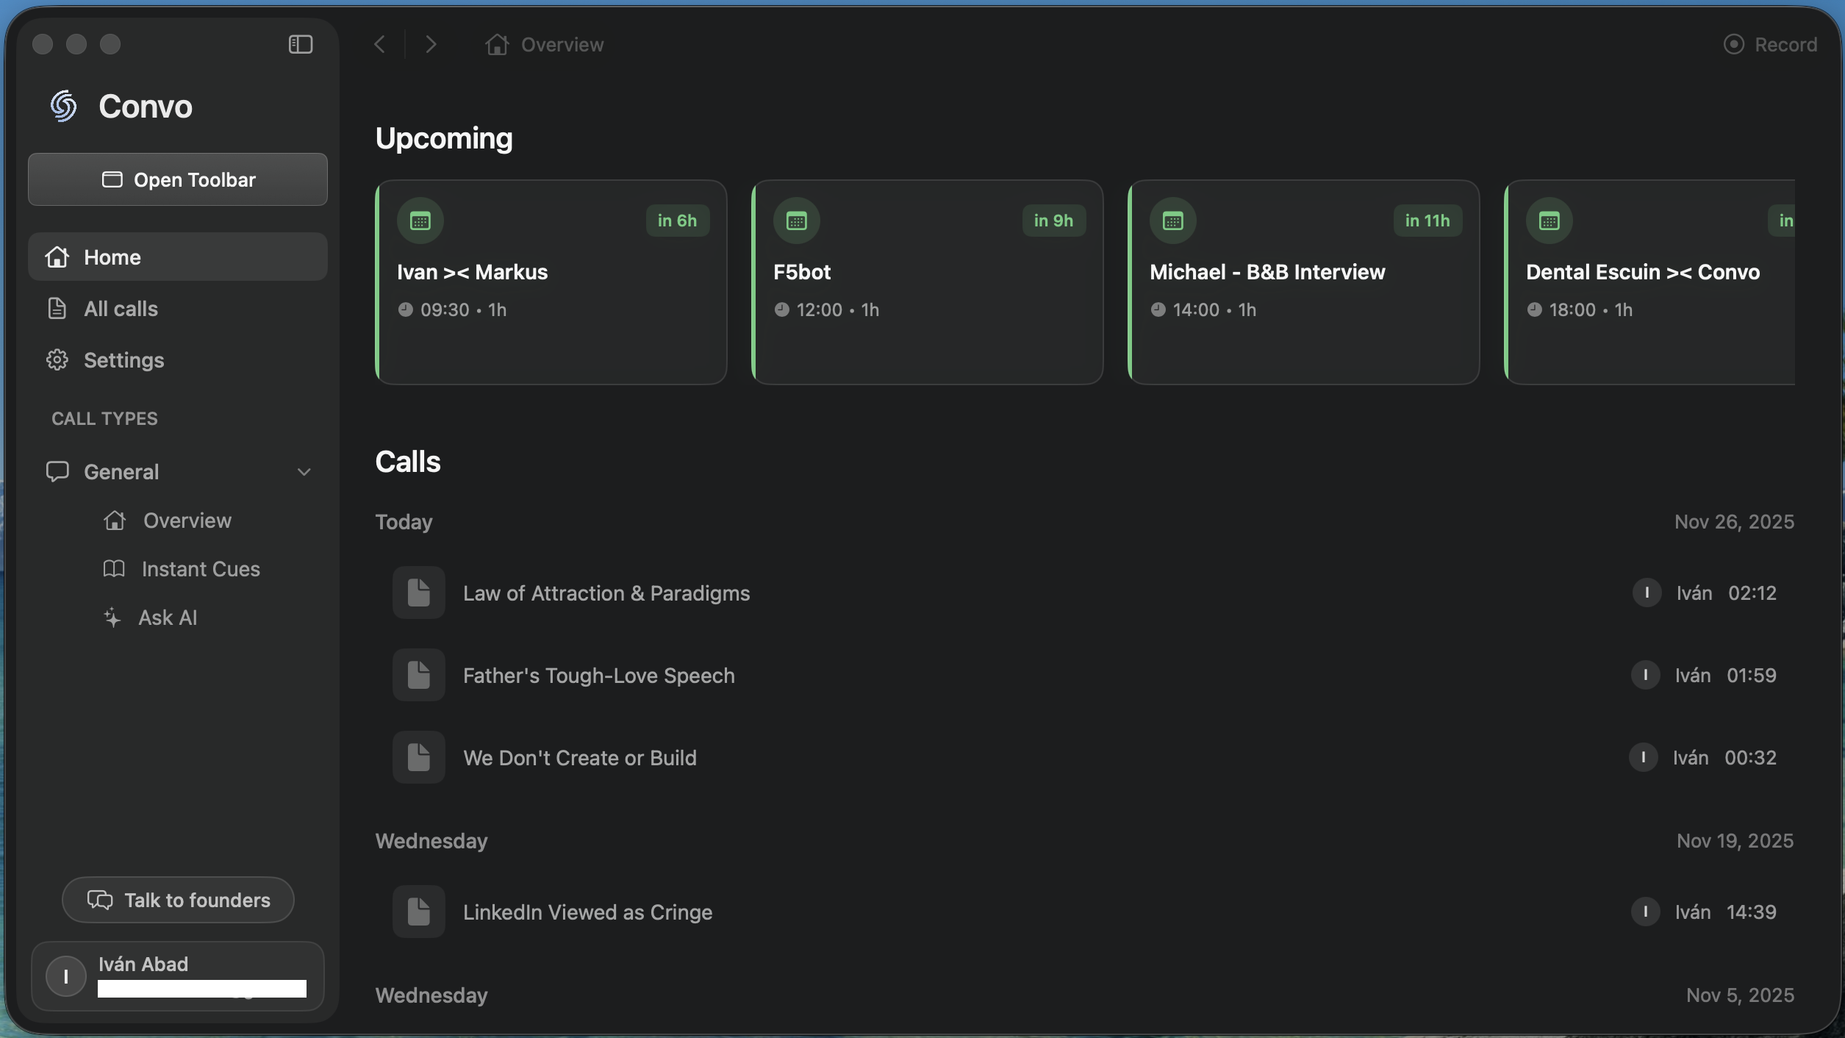Open the Father's Tough-Love Speech call
1845x1038 pixels.
point(598,675)
